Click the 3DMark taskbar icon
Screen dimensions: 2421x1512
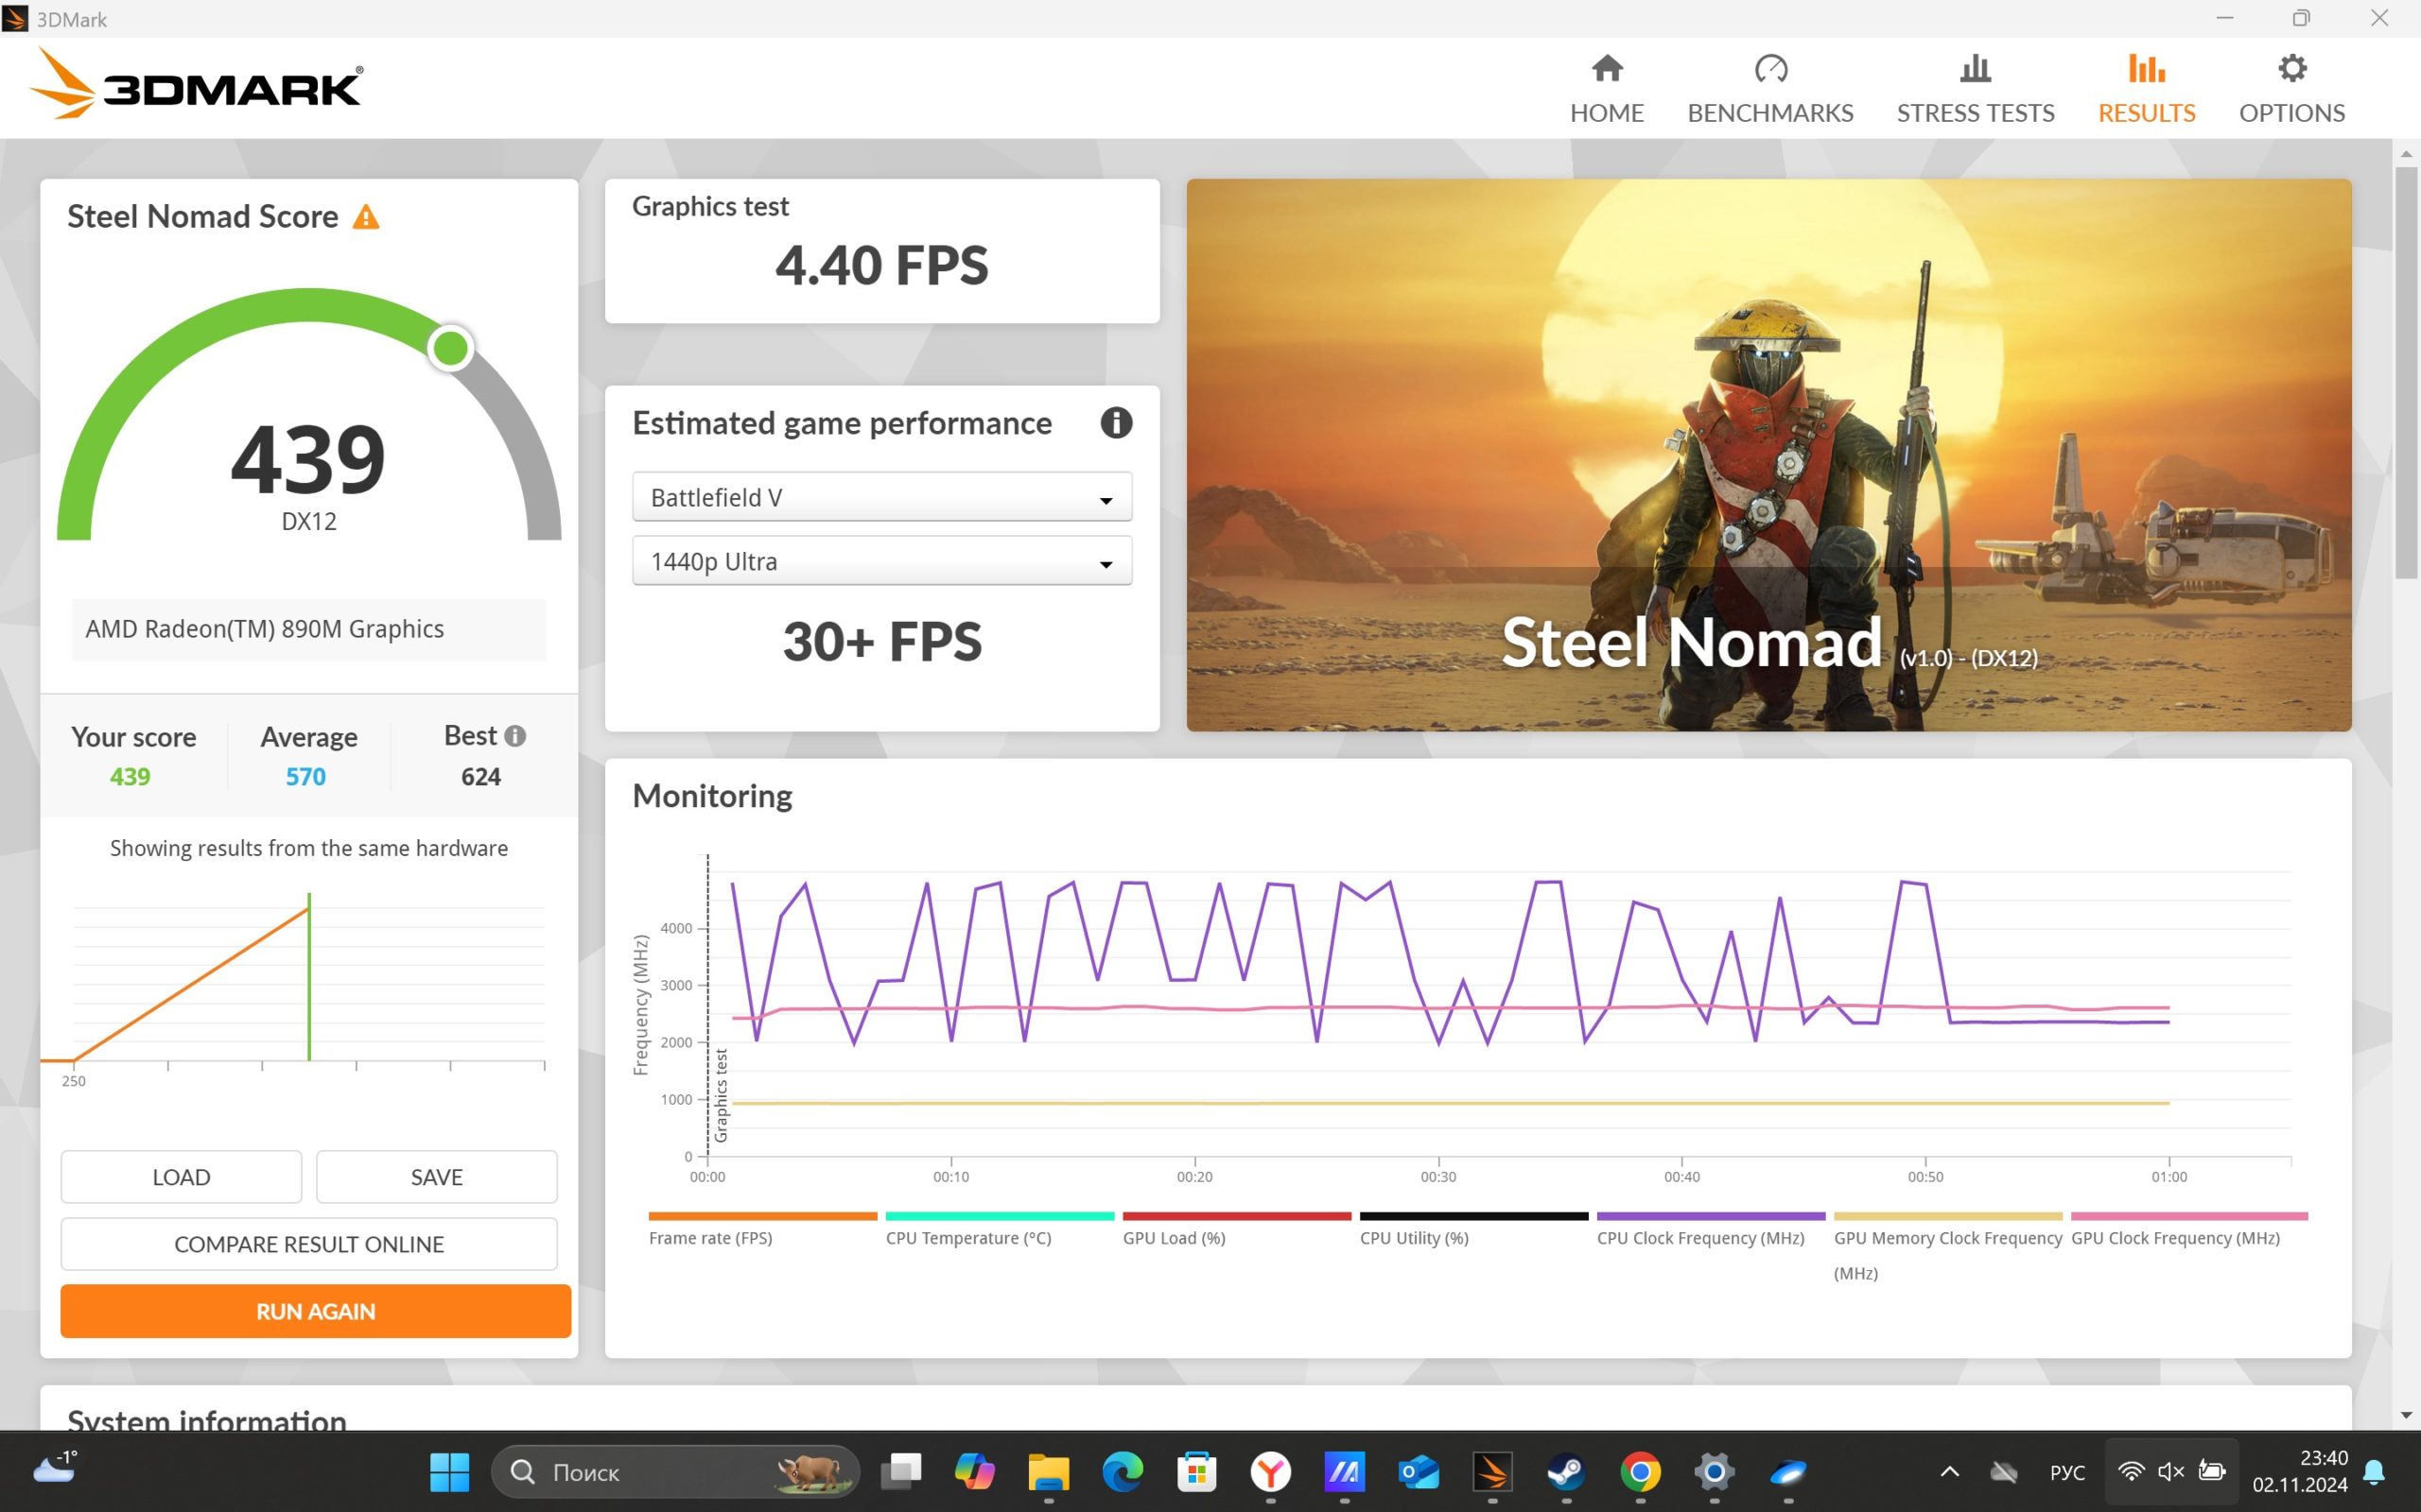(x=1492, y=1472)
